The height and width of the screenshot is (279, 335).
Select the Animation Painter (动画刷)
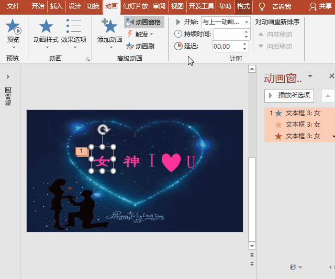pyautogui.click(x=140, y=46)
